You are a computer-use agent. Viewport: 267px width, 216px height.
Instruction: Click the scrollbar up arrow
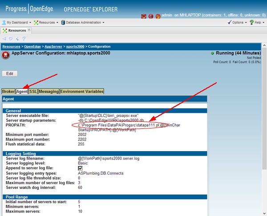pos(264,45)
